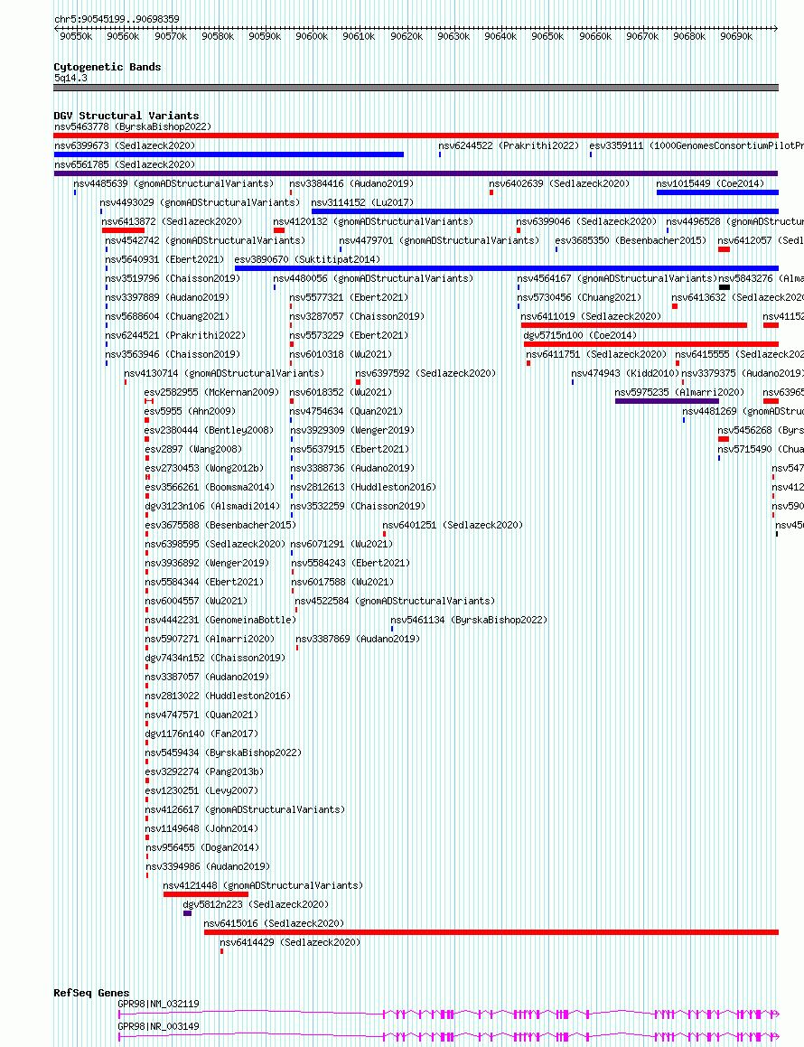
Task: Click nsv3384416 (Audano2019) label
Action: tap(351, 183)
